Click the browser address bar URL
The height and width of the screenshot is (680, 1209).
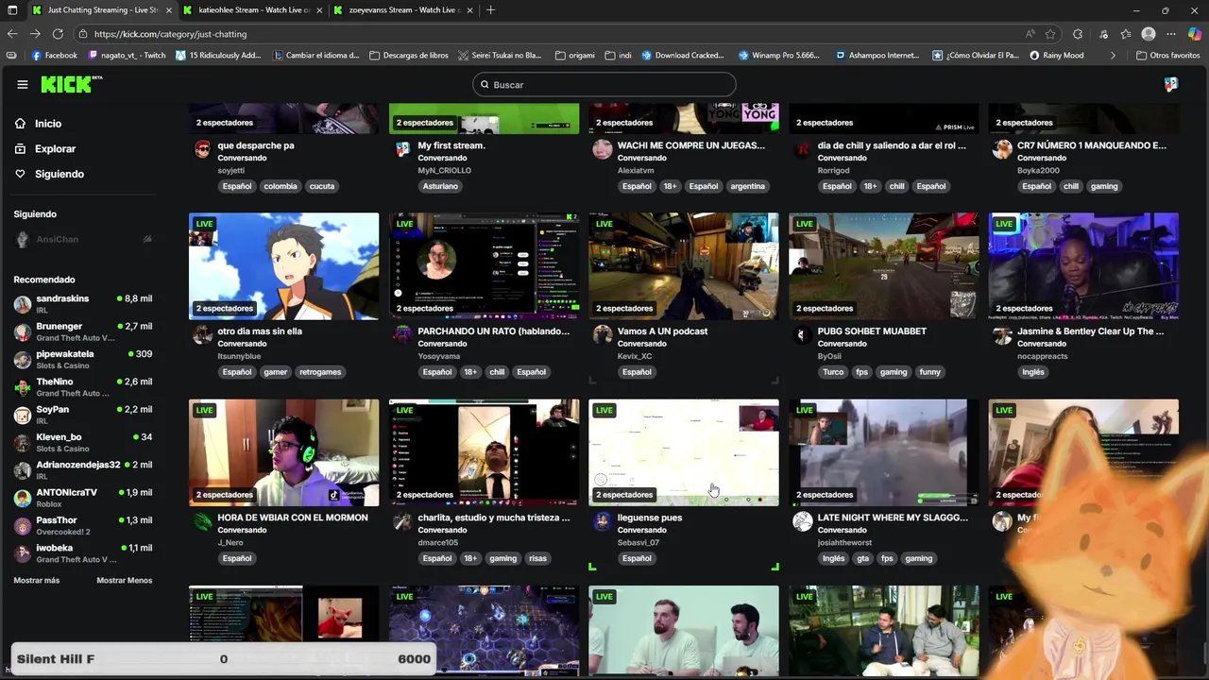[170, 34]
